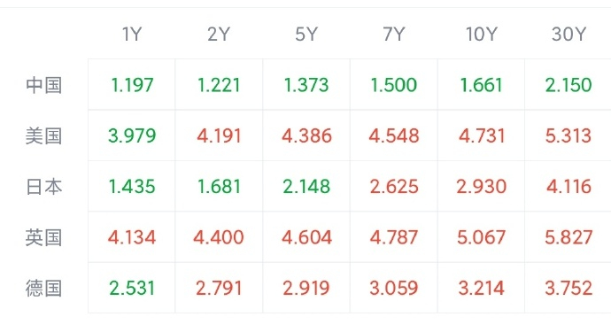Viewport: 611px width, 332px height.
Task: Select US 1Y yield 3.979
Action: coord(132,136)
